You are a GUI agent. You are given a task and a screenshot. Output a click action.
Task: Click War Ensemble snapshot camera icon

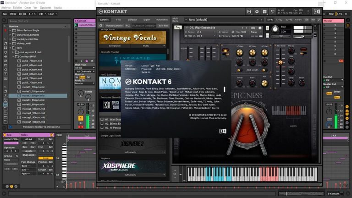point(253,28)
